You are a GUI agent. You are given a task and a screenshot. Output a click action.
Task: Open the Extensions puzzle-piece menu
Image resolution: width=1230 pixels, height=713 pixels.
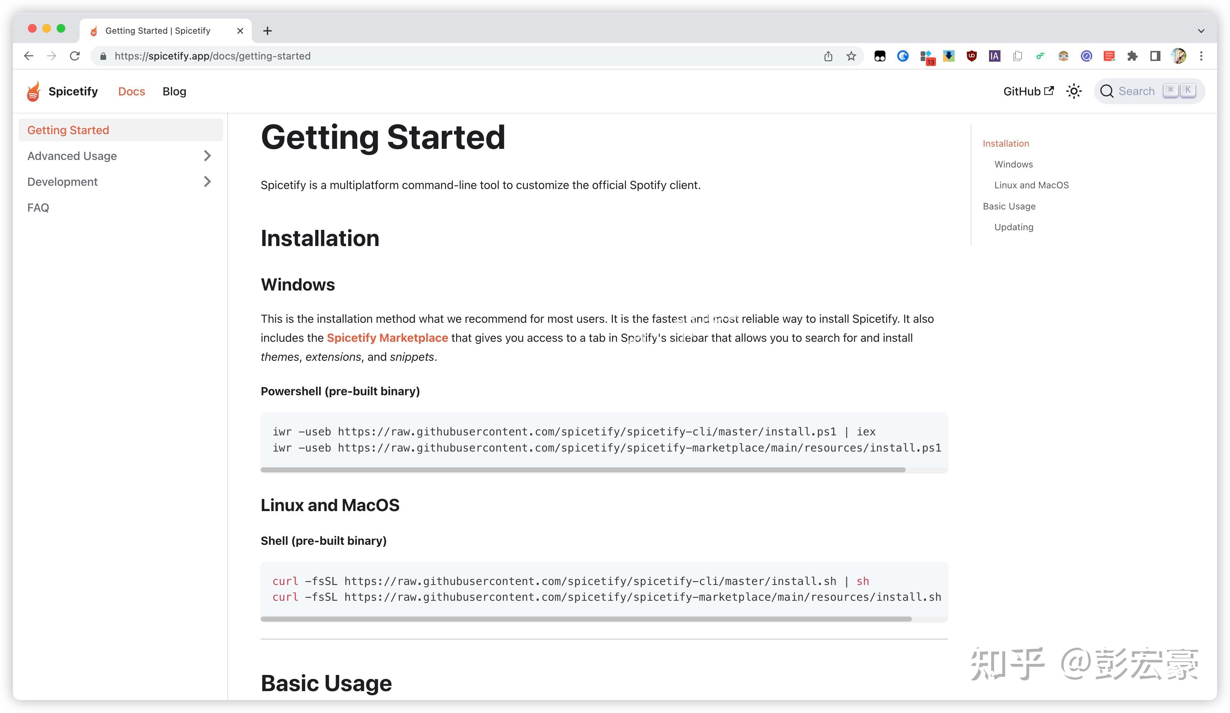pos(1132,56)
